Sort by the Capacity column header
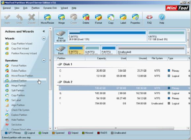 point(96,58)
